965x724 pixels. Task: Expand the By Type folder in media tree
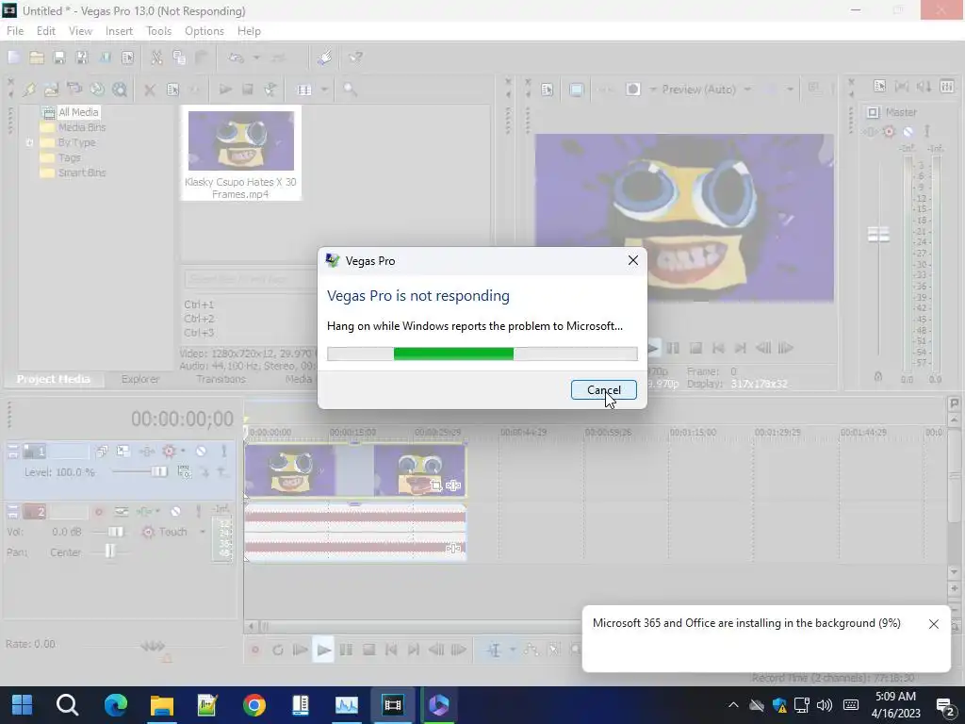click(x=29, y=143)
